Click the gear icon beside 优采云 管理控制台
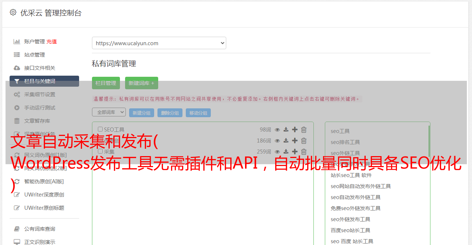Screen dimensions: 472x245 click(x=13, y=12)
